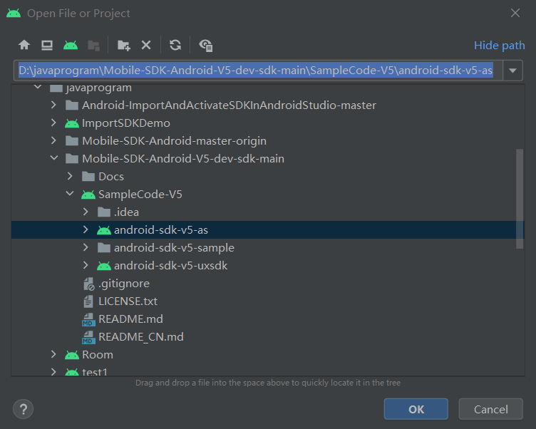Select README.md file

tap(130, 319)
